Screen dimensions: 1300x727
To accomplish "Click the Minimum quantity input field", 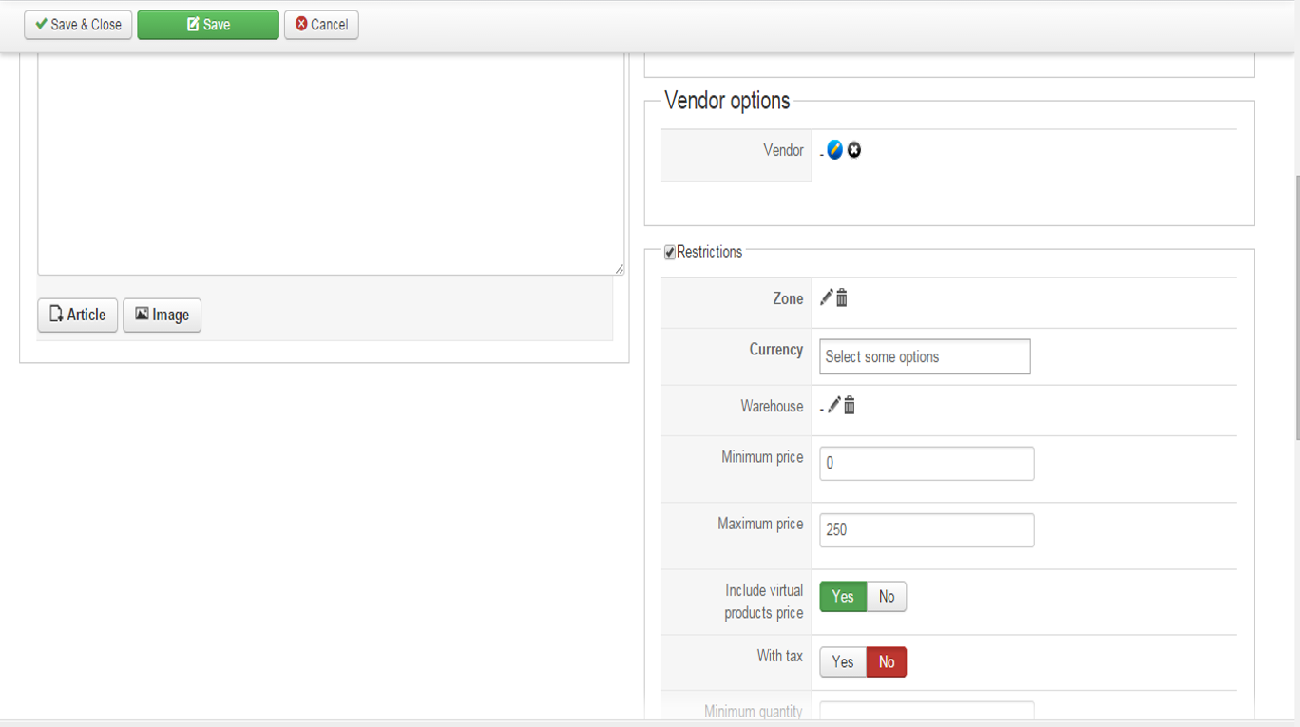I will pyautogui.click(x=927, y=711).
